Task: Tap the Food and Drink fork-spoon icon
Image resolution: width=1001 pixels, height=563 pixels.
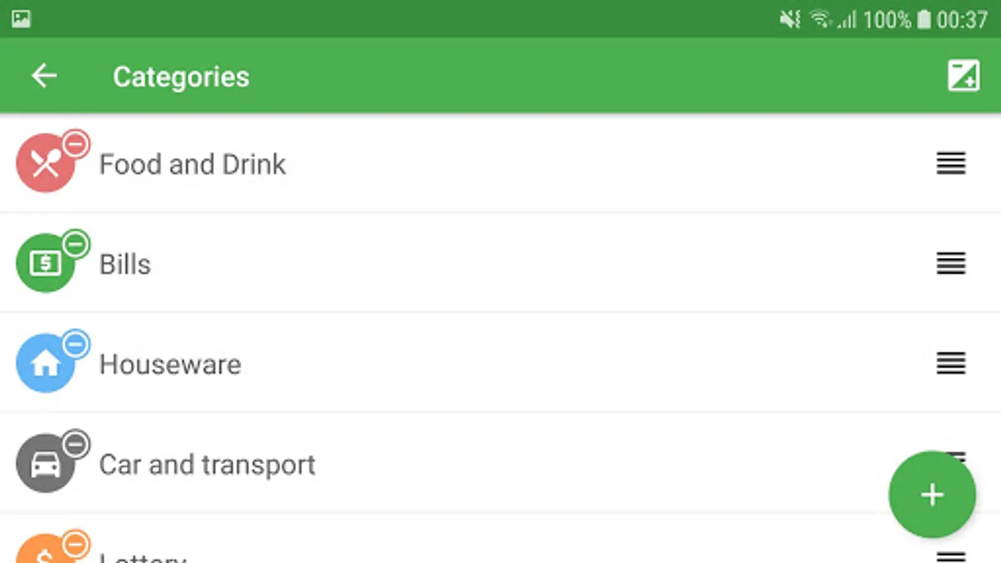Action: (46, 163)
